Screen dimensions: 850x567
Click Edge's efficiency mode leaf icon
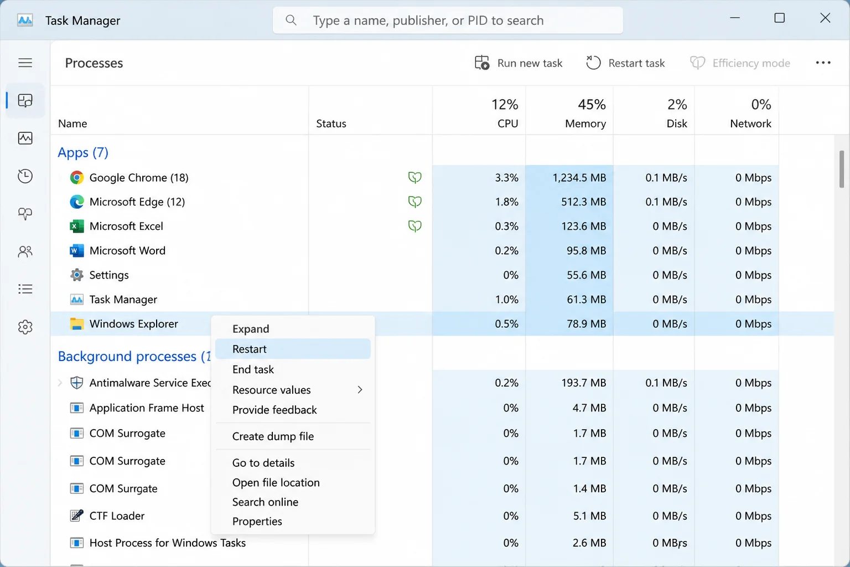(x=415, y=202)
